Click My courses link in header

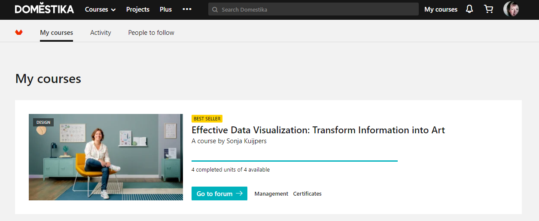tap(441, 9)
